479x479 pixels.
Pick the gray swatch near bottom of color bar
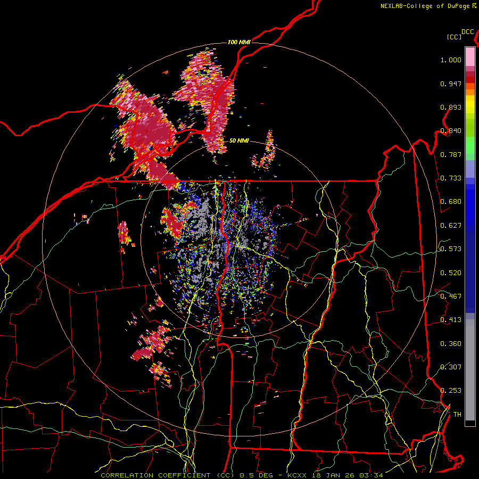point(470,370)
